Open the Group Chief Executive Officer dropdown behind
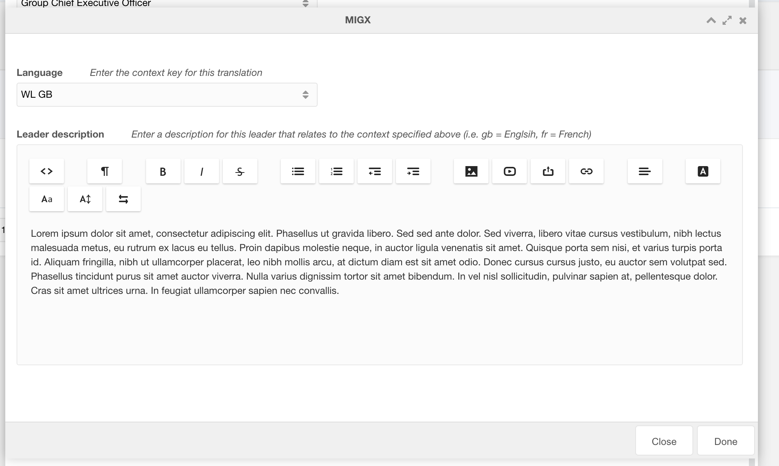 (167, 4)
